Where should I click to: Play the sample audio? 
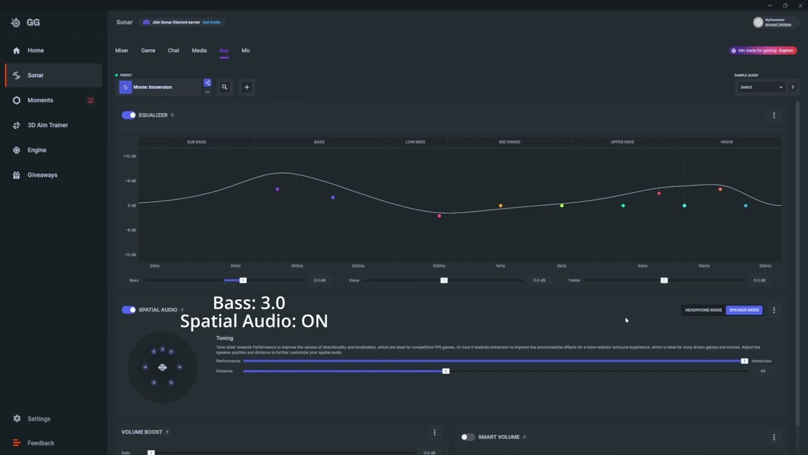(x=793, y=87)
